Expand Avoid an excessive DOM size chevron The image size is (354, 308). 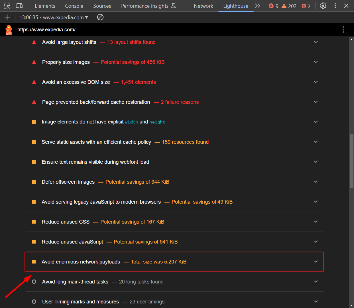316,82
